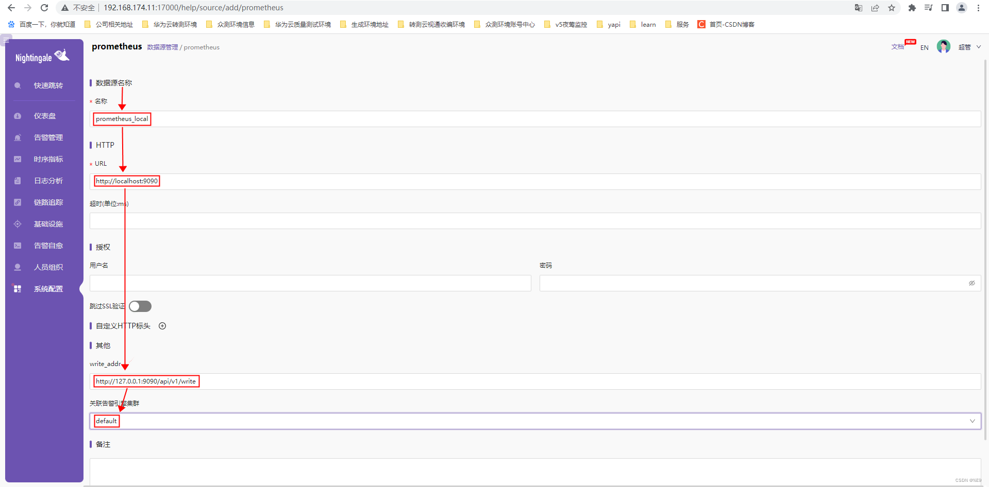Click the 名称 name input field
This screenshot has height=487, width=989.
(x=535, y=119)
